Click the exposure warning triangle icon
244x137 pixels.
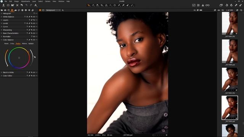pos(203,5)
